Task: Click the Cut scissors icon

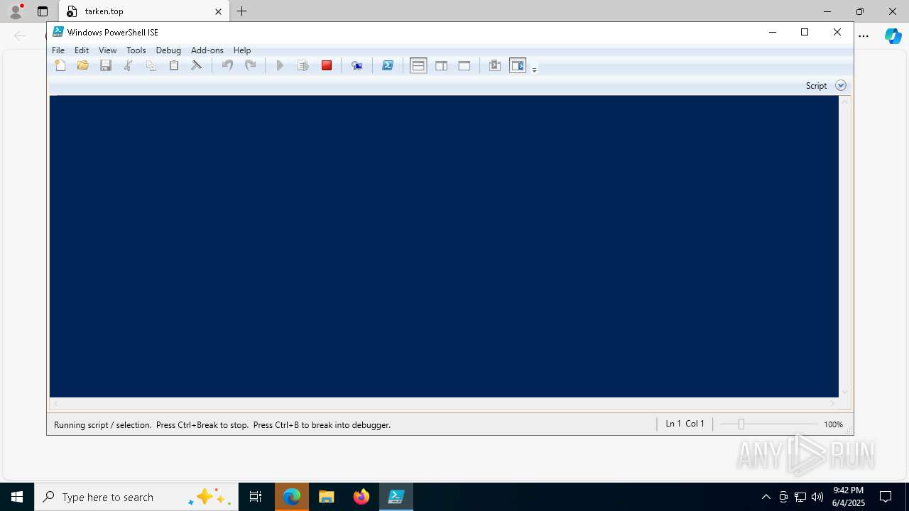Action: (x=129, y=65)
